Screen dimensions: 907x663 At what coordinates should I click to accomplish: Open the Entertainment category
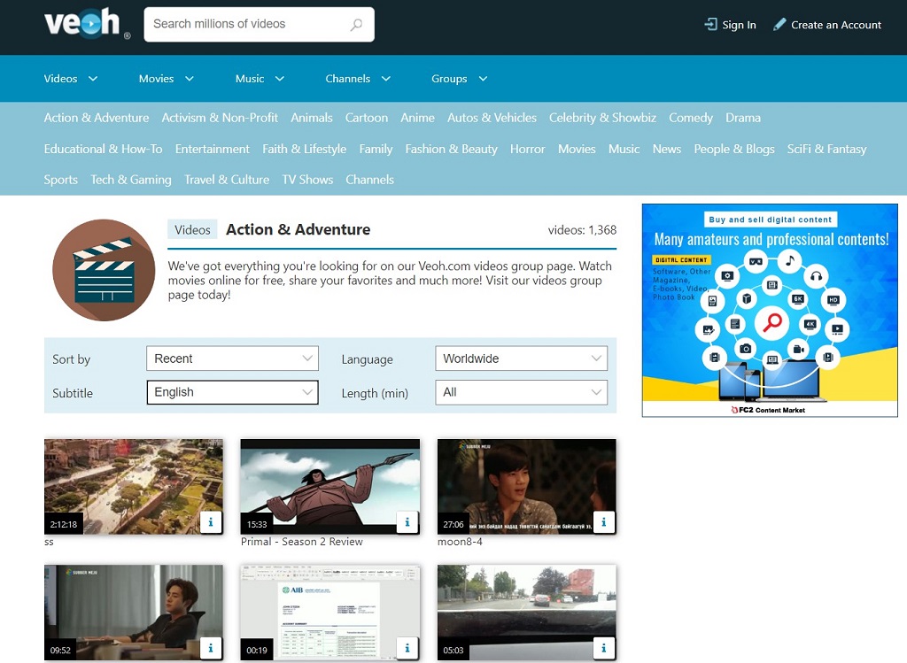coord(213,149)
